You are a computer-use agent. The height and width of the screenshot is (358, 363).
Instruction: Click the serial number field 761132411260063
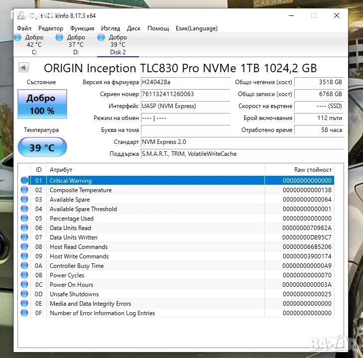185,94
